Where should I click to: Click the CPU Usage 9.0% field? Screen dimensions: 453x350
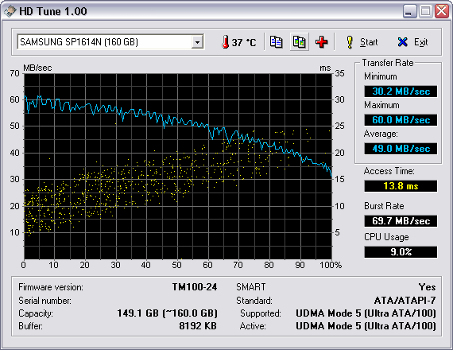click(x=401, y=252)
